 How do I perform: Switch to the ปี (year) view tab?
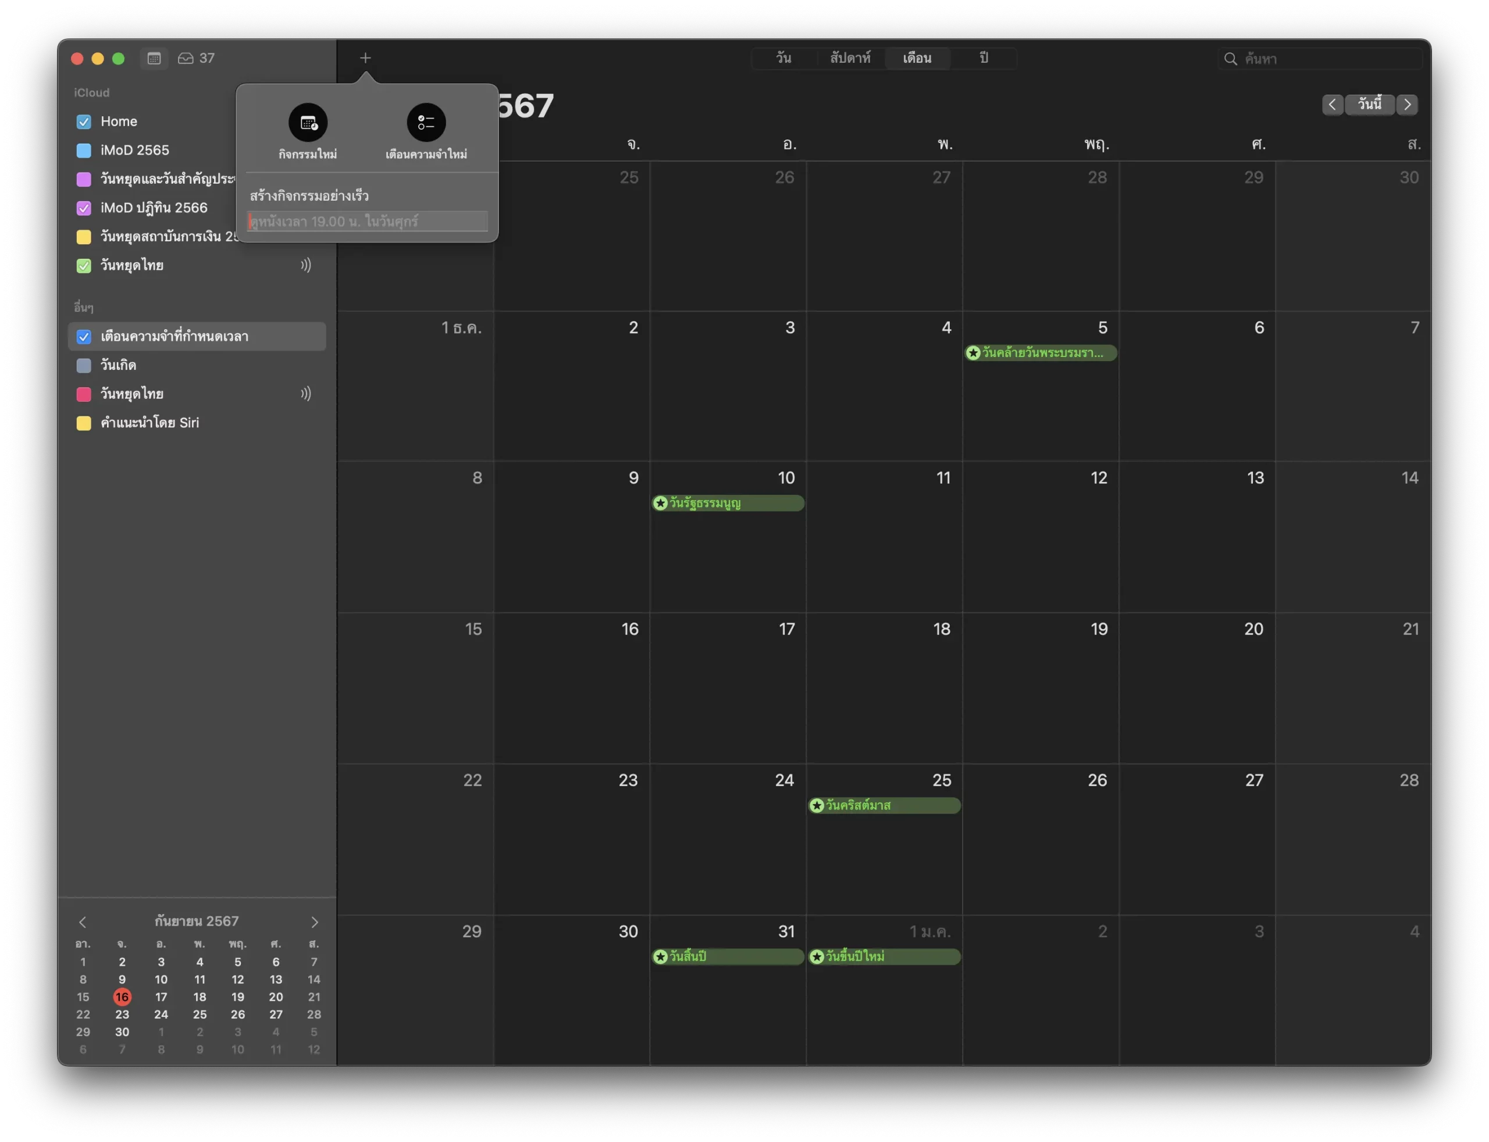(x=983, y=59)
